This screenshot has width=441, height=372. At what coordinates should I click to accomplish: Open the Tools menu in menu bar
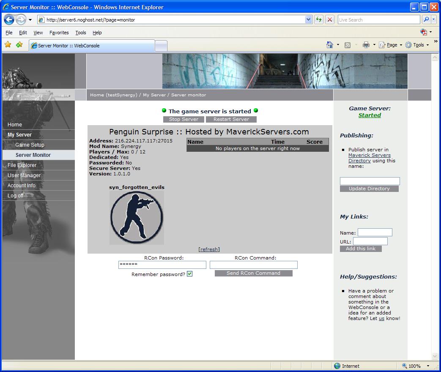81,33
